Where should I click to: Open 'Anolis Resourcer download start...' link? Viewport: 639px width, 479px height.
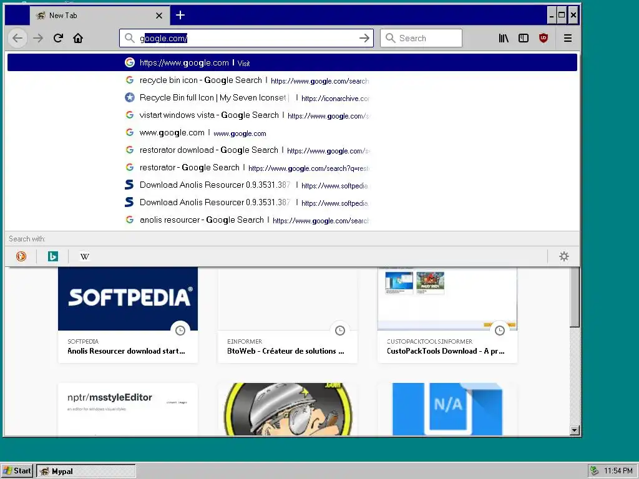(x=126, y=351)
